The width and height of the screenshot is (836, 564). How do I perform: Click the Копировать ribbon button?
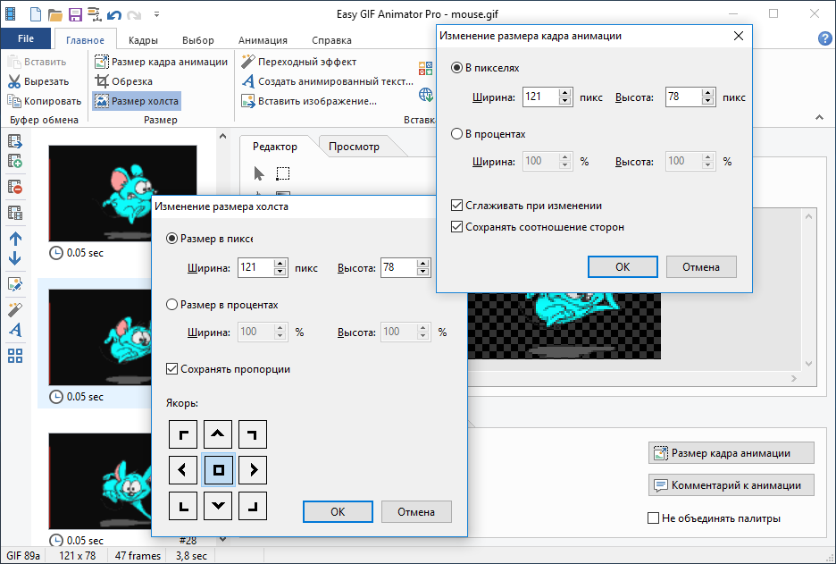[45, 101]
